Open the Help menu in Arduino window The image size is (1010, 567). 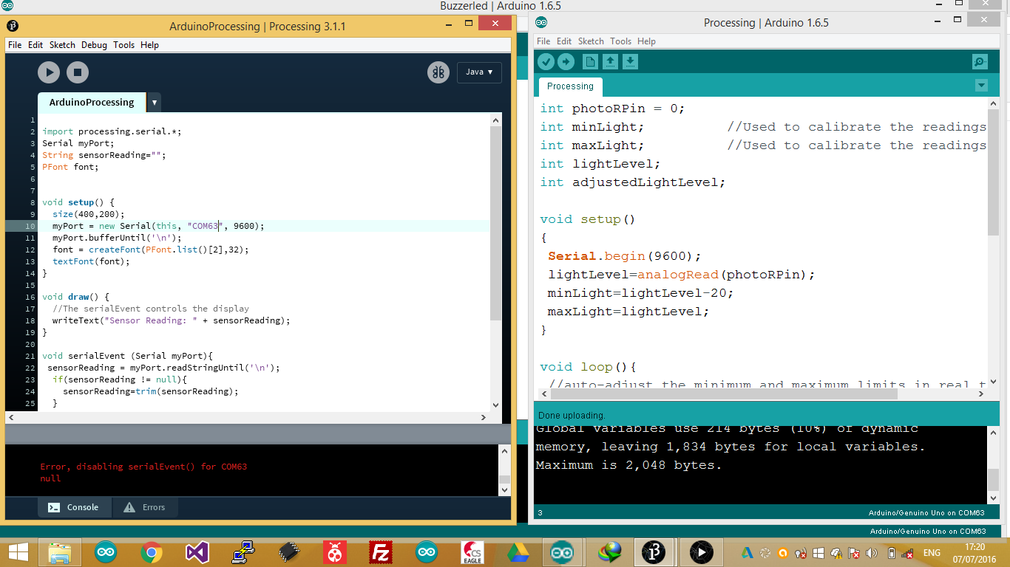tap(646, 41)
